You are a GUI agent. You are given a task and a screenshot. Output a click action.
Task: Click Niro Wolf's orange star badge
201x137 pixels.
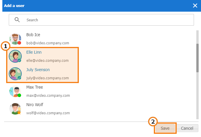tap(19, 113)
